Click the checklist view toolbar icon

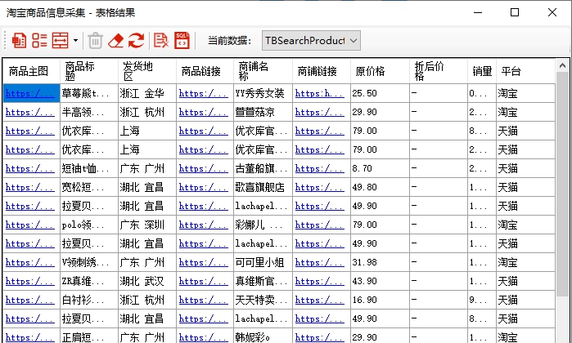point(39,40)
